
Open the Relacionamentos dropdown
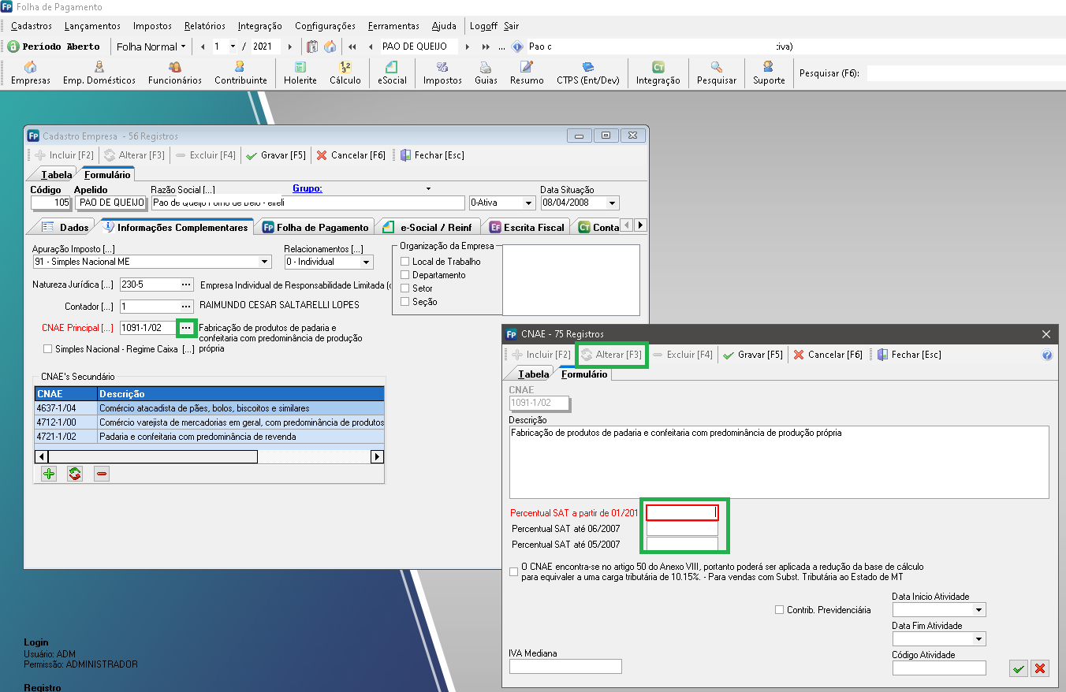[366, 262]
